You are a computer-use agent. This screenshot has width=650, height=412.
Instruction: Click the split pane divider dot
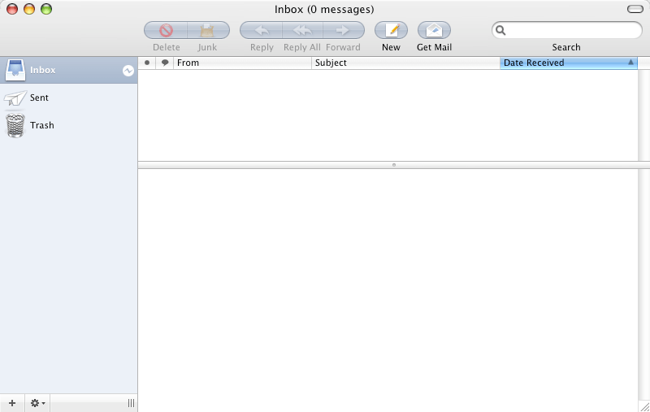click(x=394, y=165)
